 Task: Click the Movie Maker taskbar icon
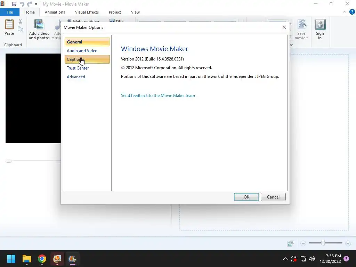click(x=73, y=259)
